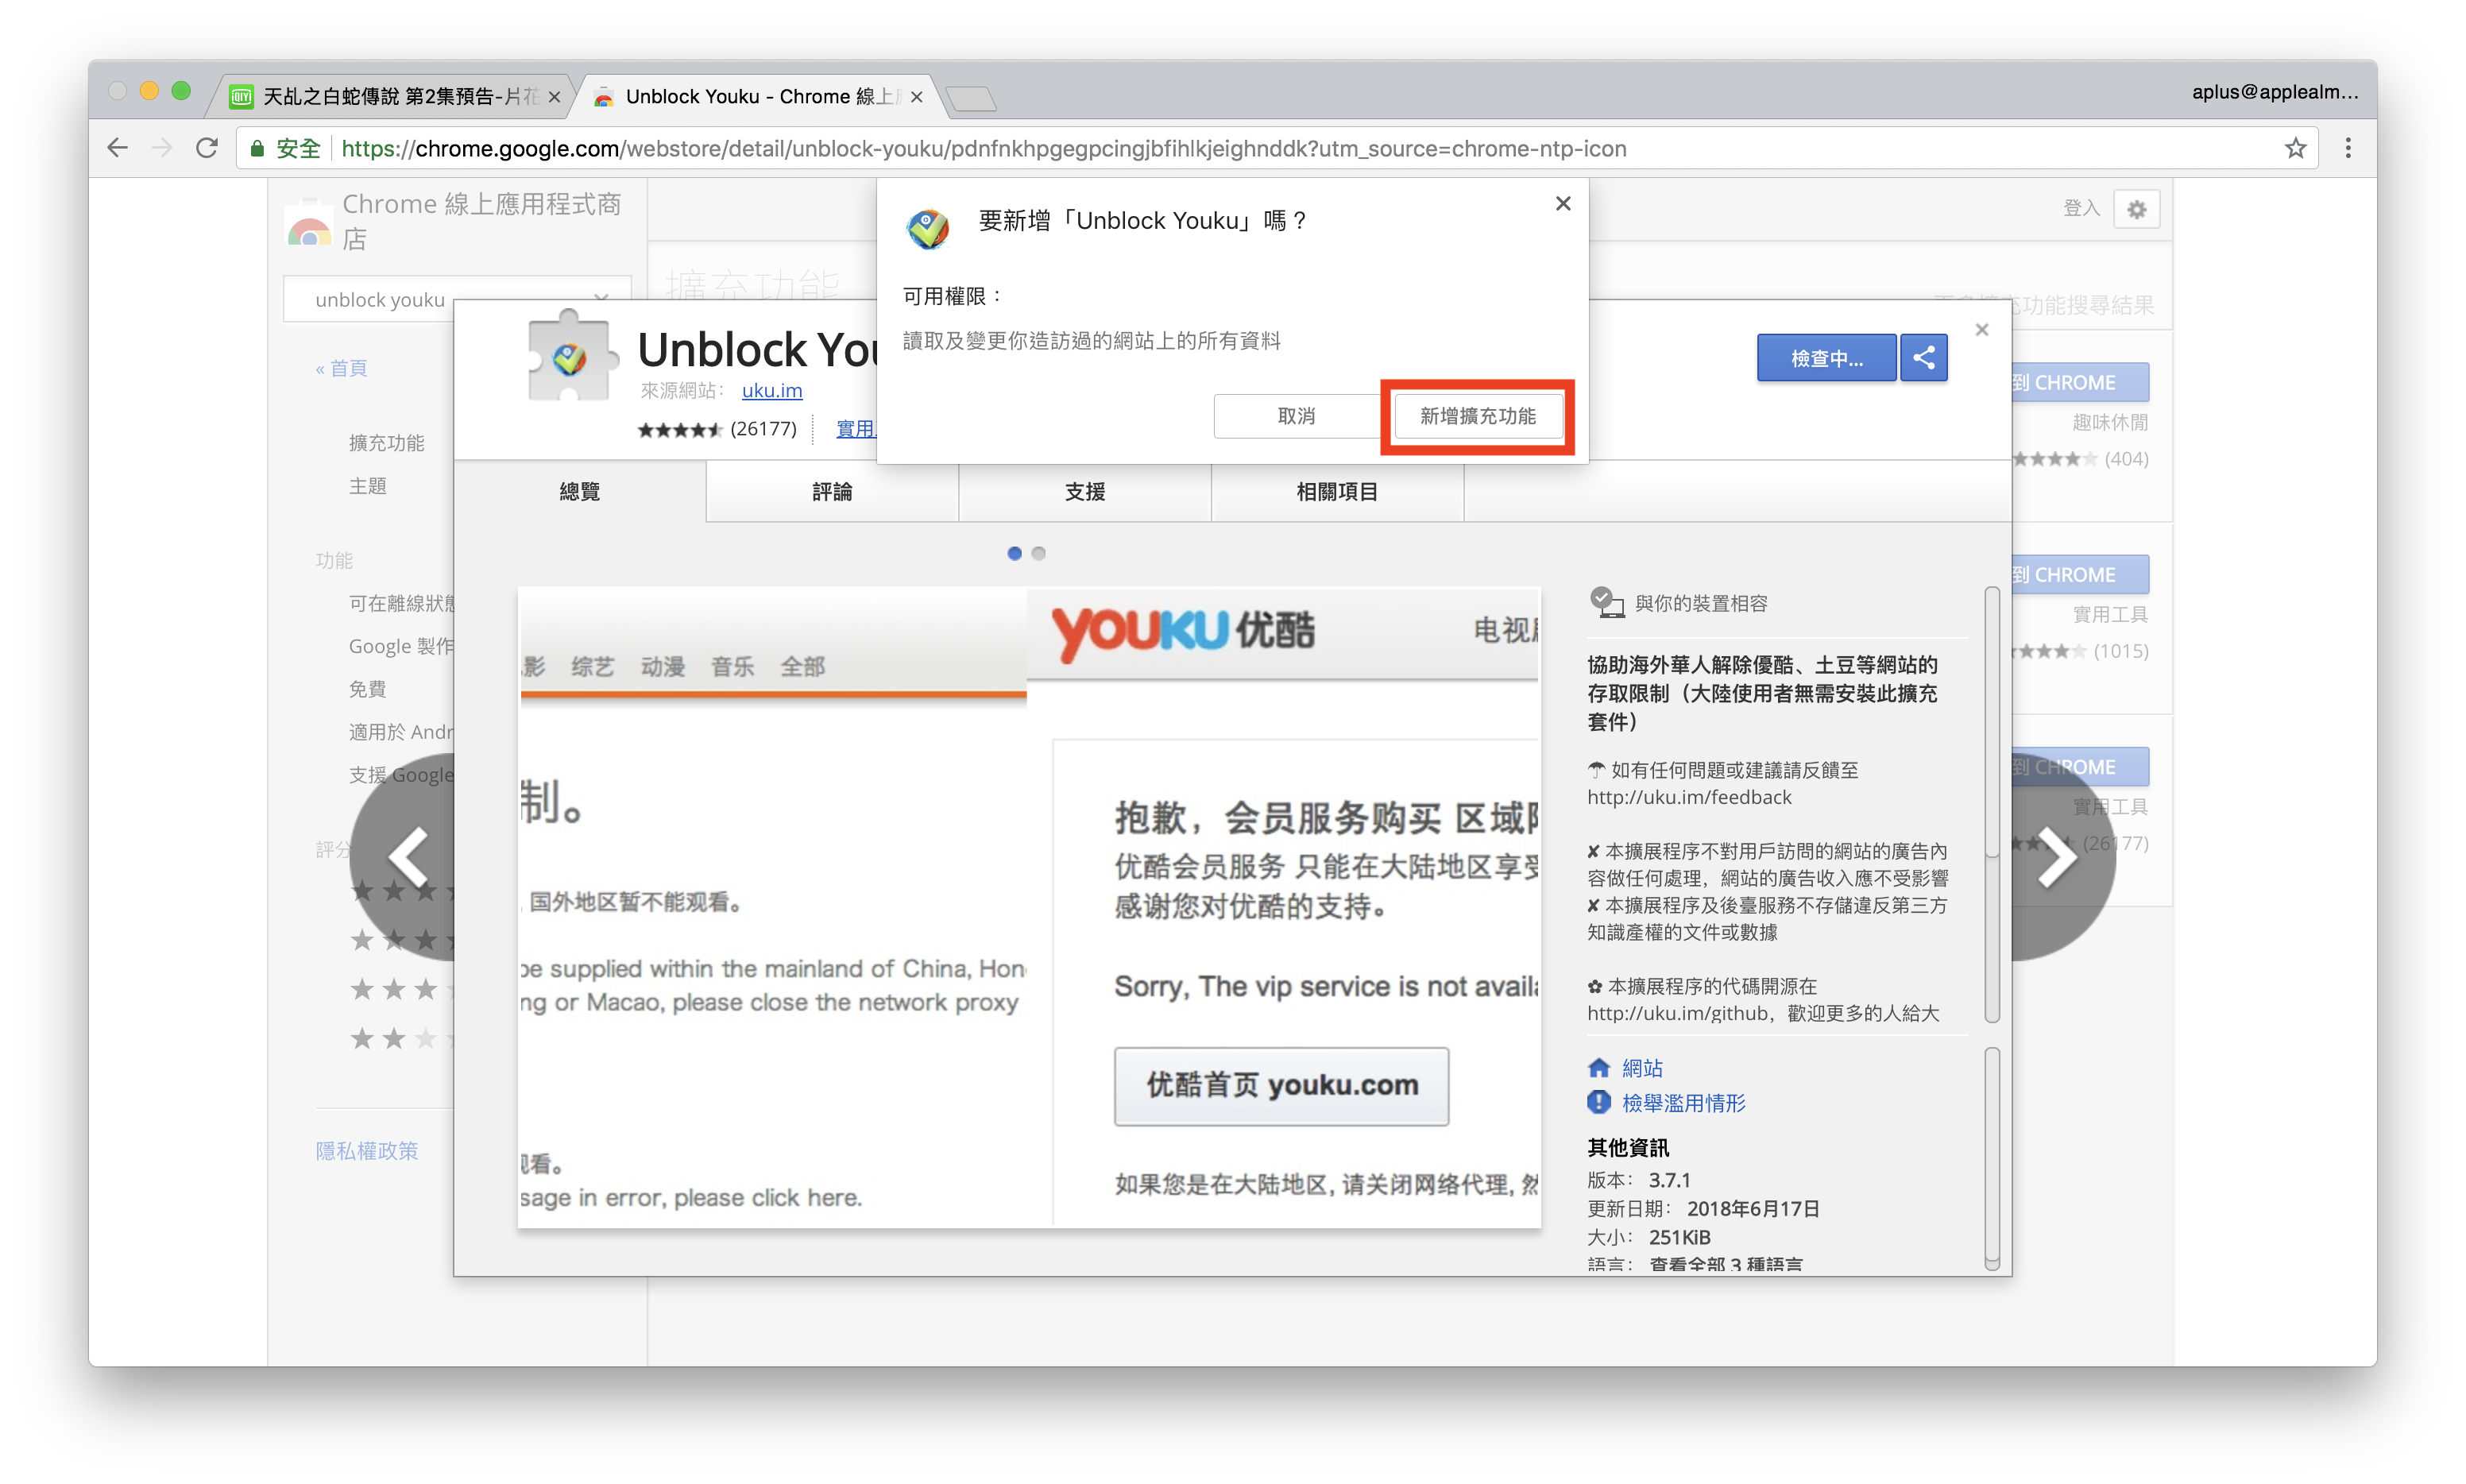Image resolution: width=2466 pixels, height=1484 pixels.
Task: Click the 登入 sign-in link
Action: pyautogui.click(x=2081, y=208)
